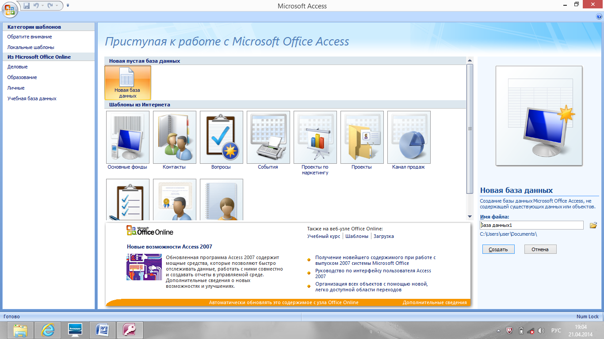This screenshot has height=339, width=604.
Task: Undo via Quick Access toolbar arrow
Action: pos(36,6)
